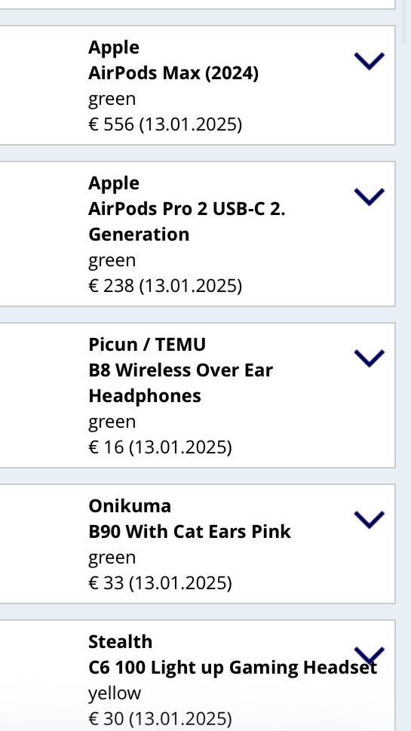The width and height of the screenshot is (411, 731).
Task: Open C6 100 Light up Gaming Headset title
Action: [x=232, y=668]
